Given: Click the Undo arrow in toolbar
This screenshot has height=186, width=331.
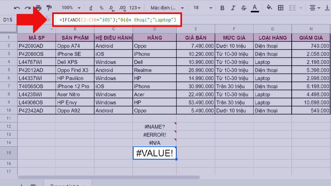Looking at the screenshot, I should click(17, 8).
